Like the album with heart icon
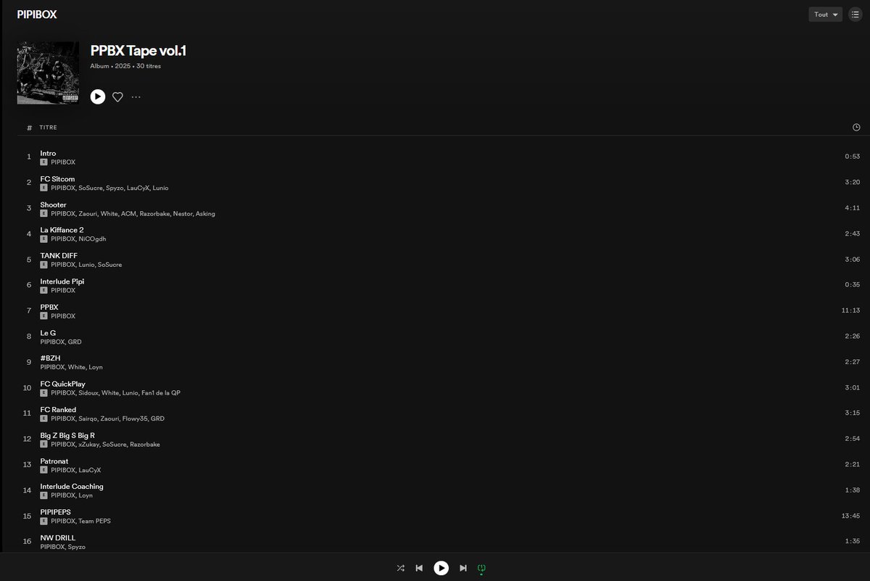 pos(117,96)
